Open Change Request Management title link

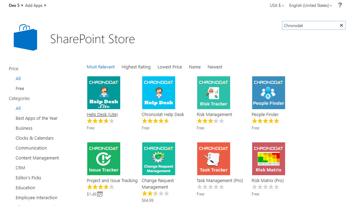point(158,184)
